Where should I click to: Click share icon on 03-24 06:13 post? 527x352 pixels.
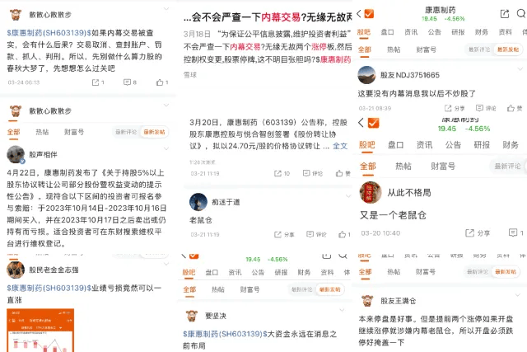(96, 82)
